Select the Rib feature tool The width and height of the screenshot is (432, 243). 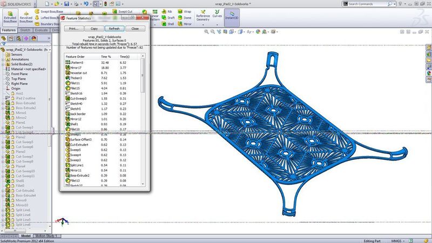[x=167, y=11]
